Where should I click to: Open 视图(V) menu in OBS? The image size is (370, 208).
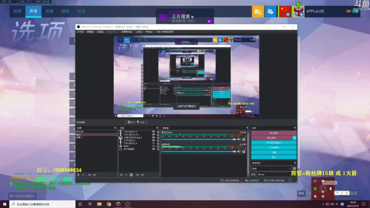[x=100, y=32]
